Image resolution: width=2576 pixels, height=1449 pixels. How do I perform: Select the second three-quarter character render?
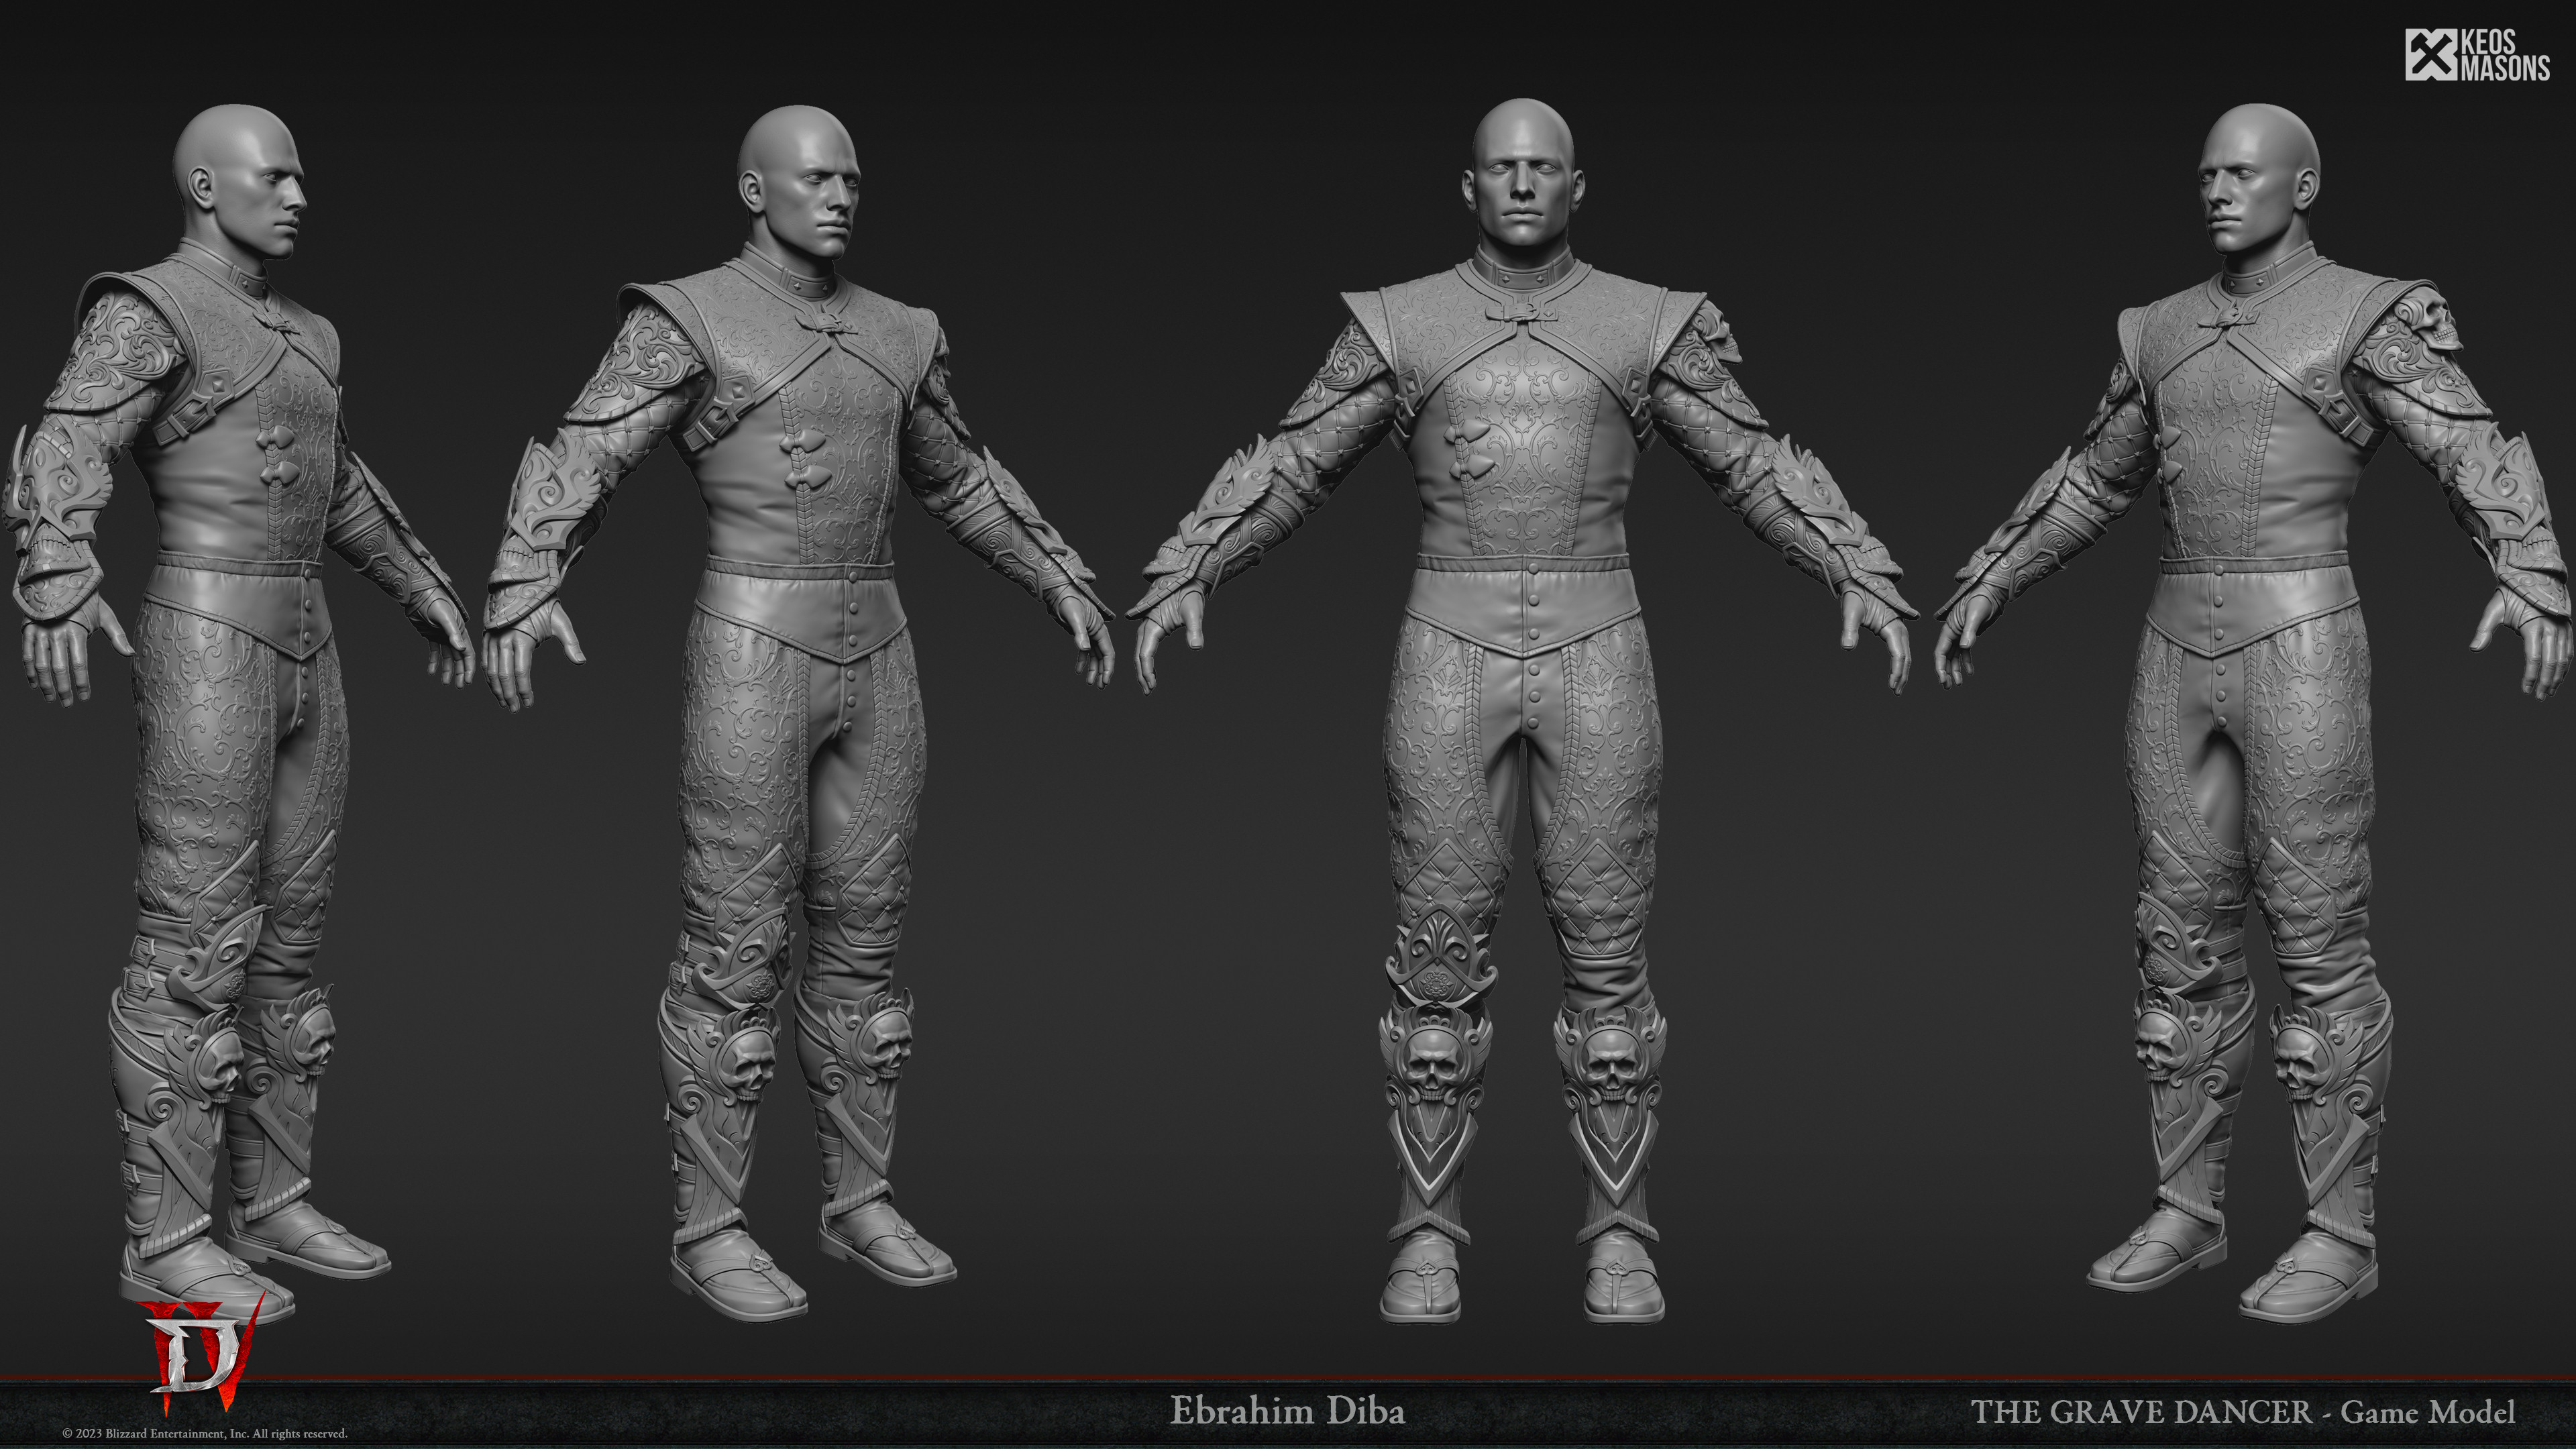pyautogui.click(x=798, y=712)
